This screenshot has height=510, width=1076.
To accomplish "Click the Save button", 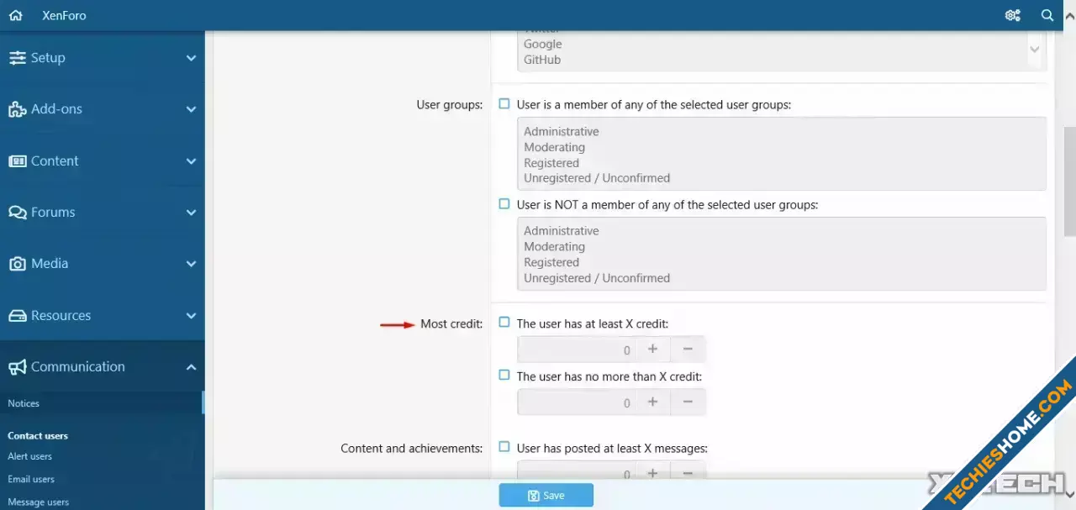I will (546, 495).
